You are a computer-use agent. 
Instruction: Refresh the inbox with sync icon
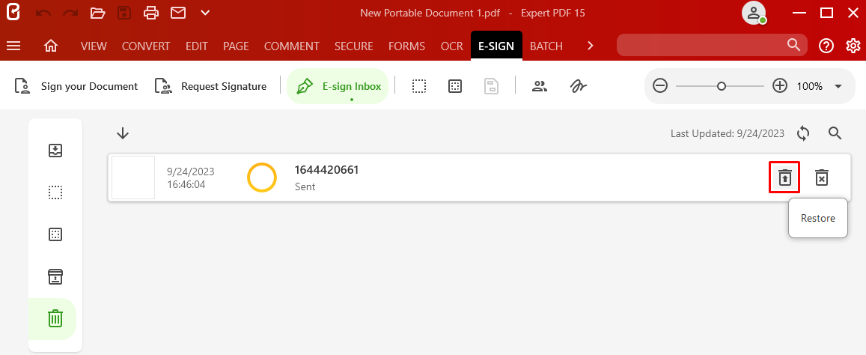[x=803, y=133]
